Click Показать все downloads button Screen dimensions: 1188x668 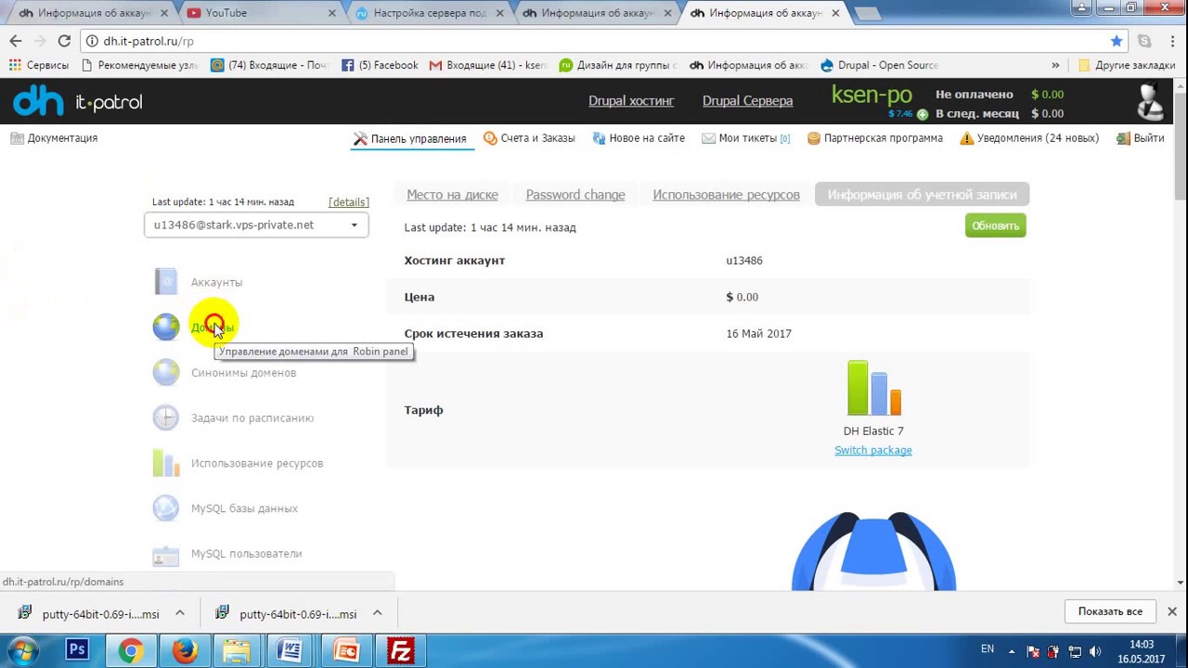(1110, 611)
